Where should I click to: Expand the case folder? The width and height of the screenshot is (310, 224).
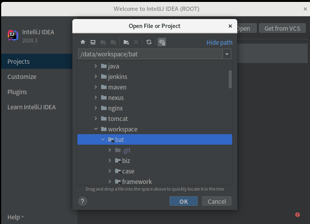[x=110, y=171]
